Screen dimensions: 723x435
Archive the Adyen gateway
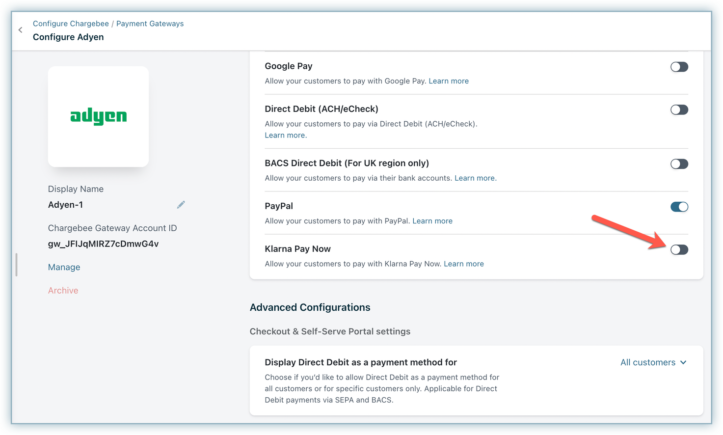tap(63, 291)
